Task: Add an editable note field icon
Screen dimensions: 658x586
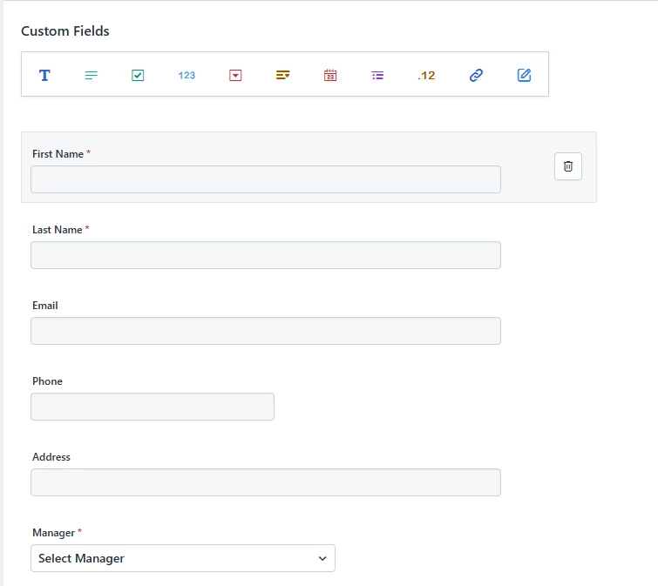Action: point(524,75)
